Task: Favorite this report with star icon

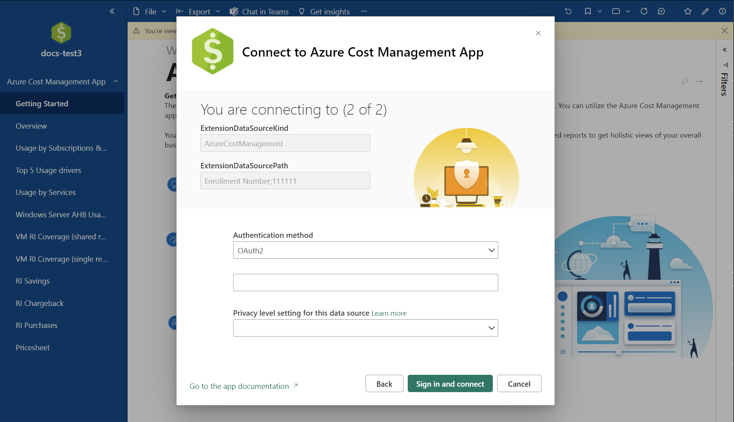Action: click(x=688, y=12)
